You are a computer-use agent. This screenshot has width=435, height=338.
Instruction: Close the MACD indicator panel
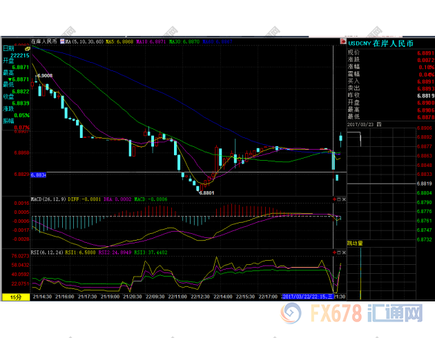pyautogui.click(x=344, y=199)
